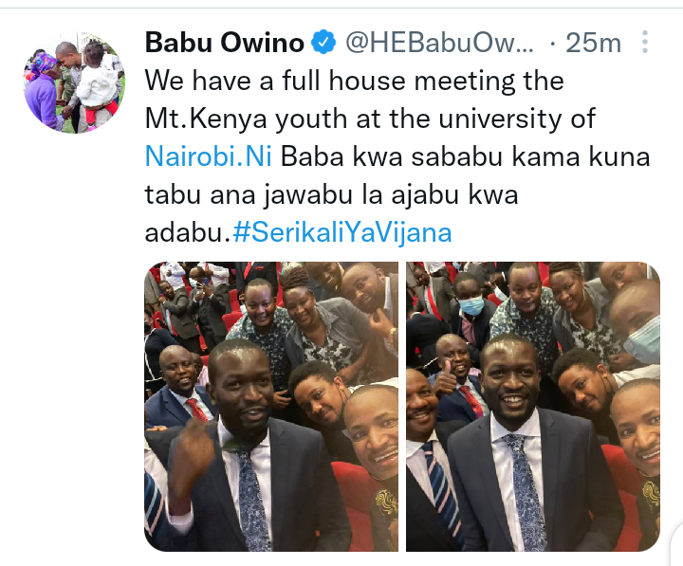The image size is (683, 566).
Task: Click the line 'We have a full house meeting the'
Action: tap(355, 81)
